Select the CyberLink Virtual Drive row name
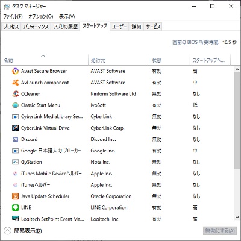The height and width of the screenshot is (241, 241). click(45, 128)
